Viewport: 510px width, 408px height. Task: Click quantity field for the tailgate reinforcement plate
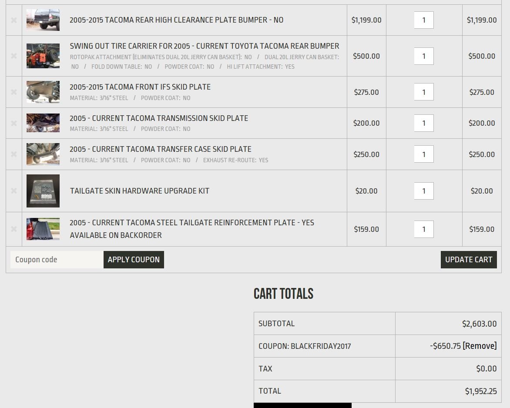424,229
